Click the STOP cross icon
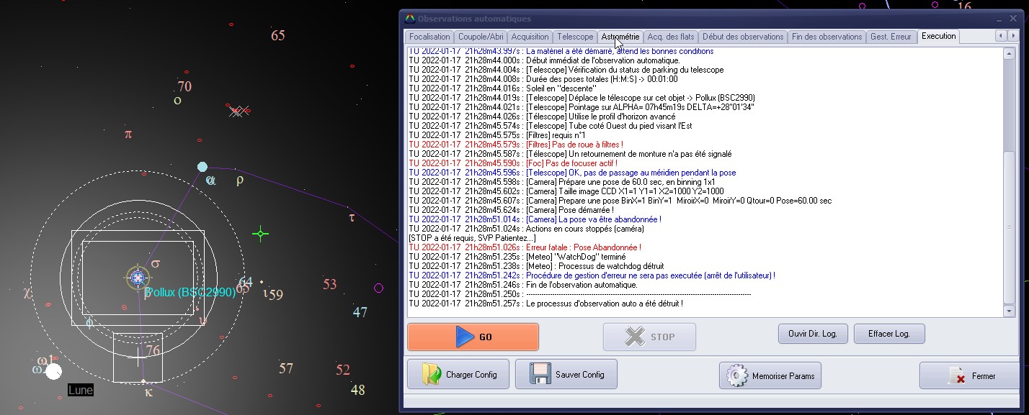The image size is (1029, 415). tap(635, 337)
